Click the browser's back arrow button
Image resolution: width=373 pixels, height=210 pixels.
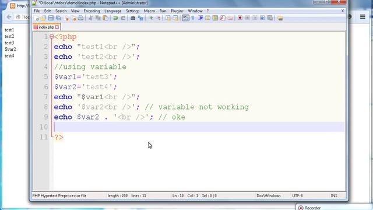point(9,17)
